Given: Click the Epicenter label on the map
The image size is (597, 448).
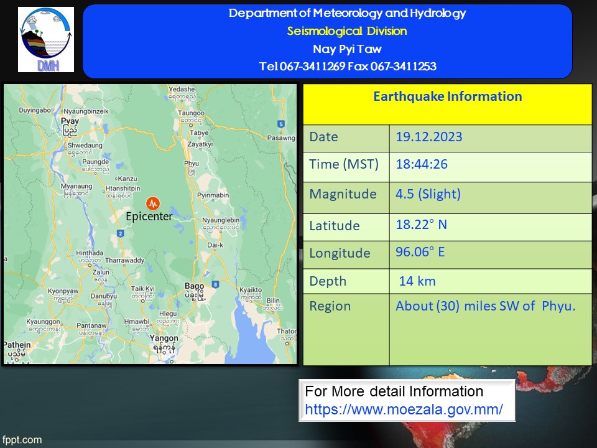Looking at the screenshot, I should pyautogui.click(x=149, y=217).
